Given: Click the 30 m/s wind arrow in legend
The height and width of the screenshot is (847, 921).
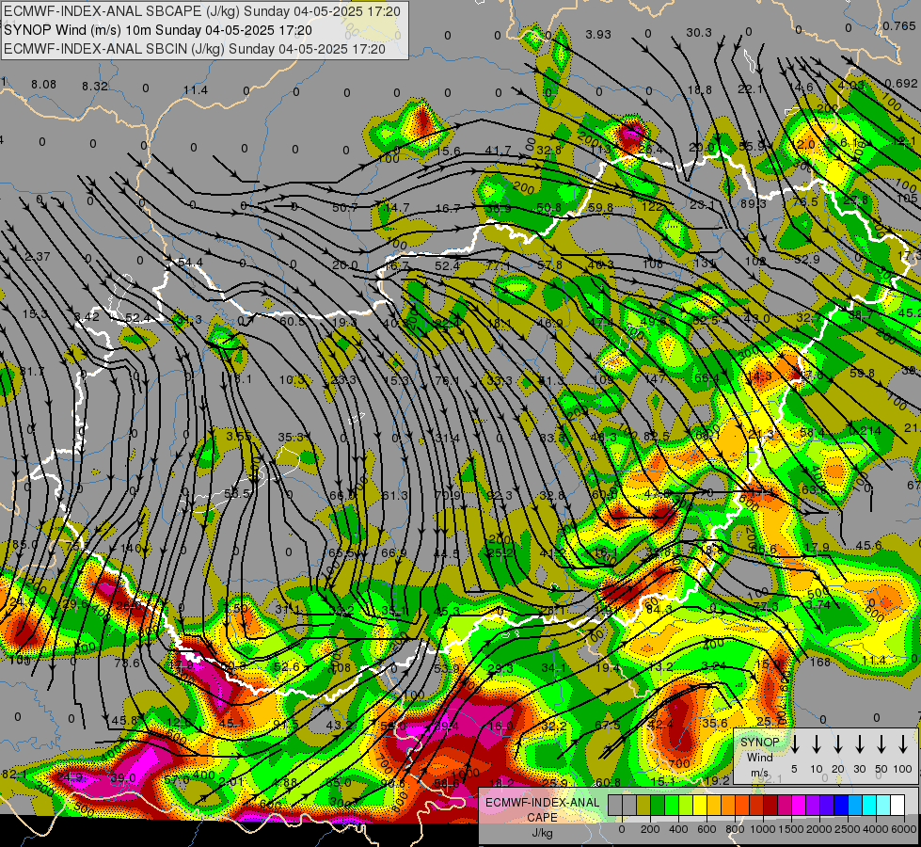Looking at the screenshot, I should tap(859, 744).
